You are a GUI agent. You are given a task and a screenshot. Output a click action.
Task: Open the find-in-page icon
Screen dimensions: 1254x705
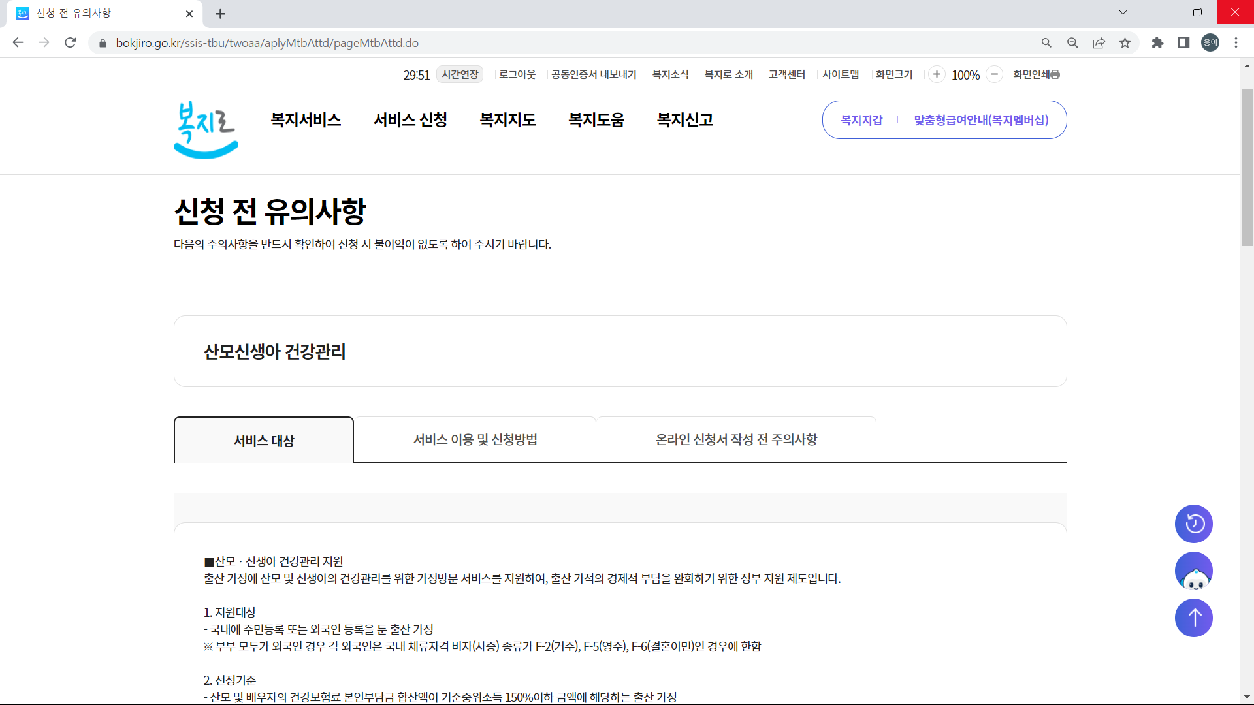tap(1072, 42)
